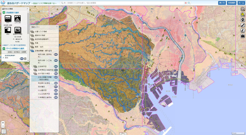The height and width of the screenshot is (135, 246).
Task: Open 解説 for 活断層図
Action: (x=56, y=87)
